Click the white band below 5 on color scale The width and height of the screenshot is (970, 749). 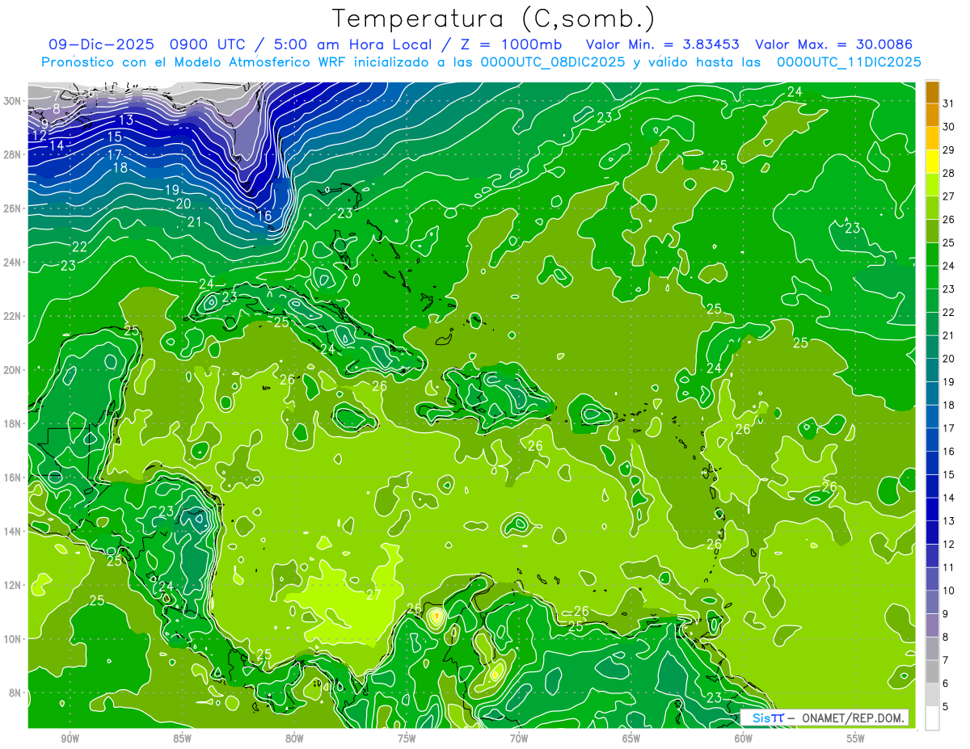(x=932, y=718)
